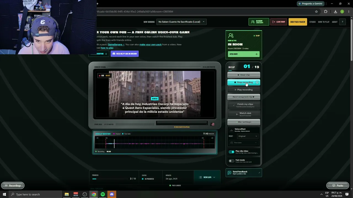This screenshot has height=198, width=353.
Task: Open a new browser tab
Action: 97,4
